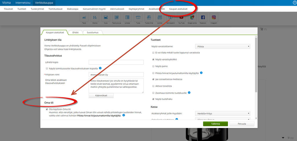Enable Ei voi tilata mikäli tuote loppunut
Image resolution: width=297 pixels, height=141 pixels.
point(153,53)
